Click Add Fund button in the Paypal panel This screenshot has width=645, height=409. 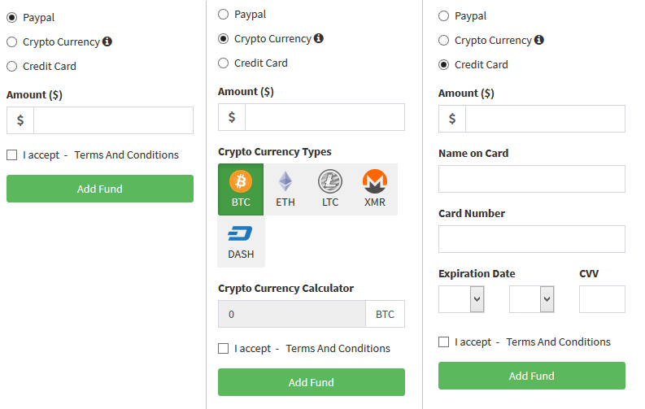click(x=100, y=189)
